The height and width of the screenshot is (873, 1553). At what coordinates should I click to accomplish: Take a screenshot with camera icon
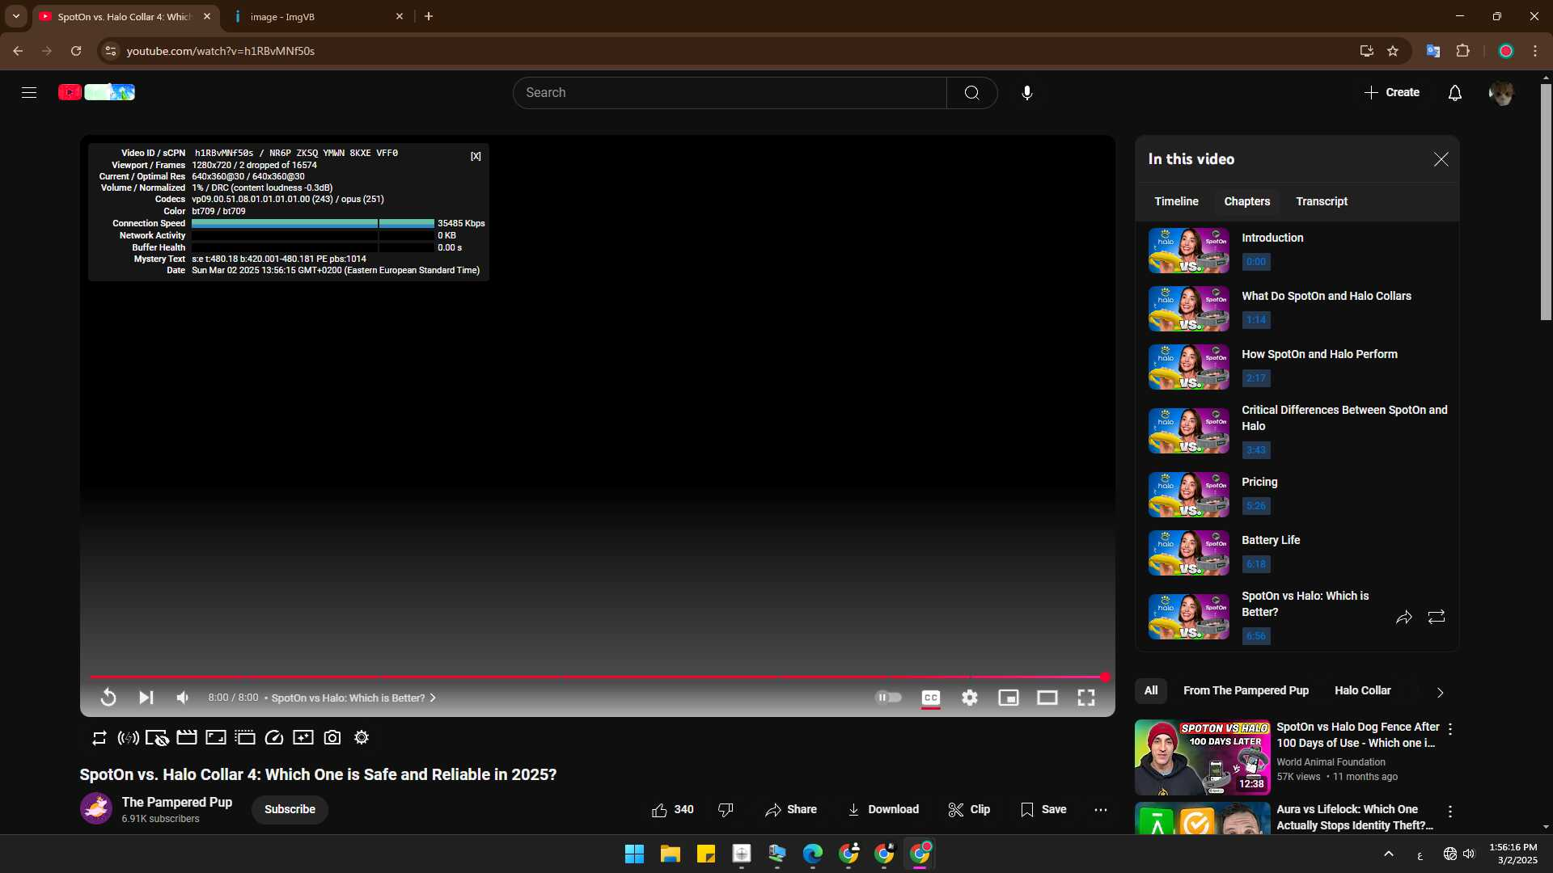[332, 737]
